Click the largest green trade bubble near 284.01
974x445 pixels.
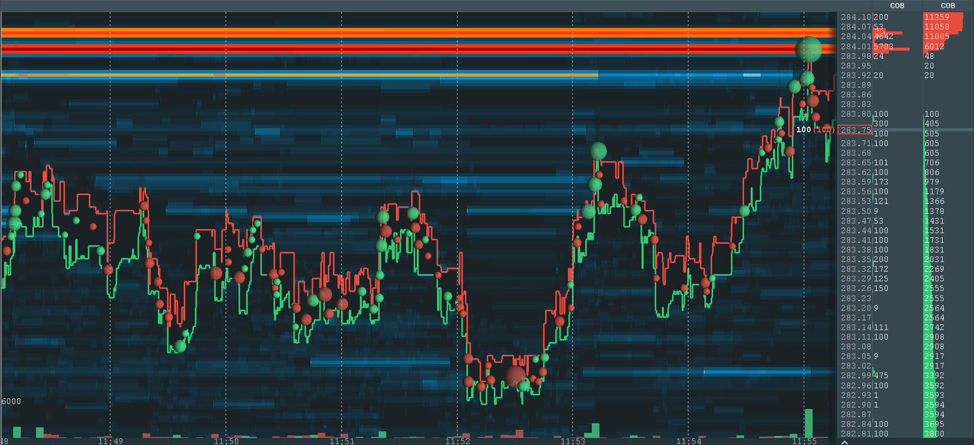tap(808, 49)
